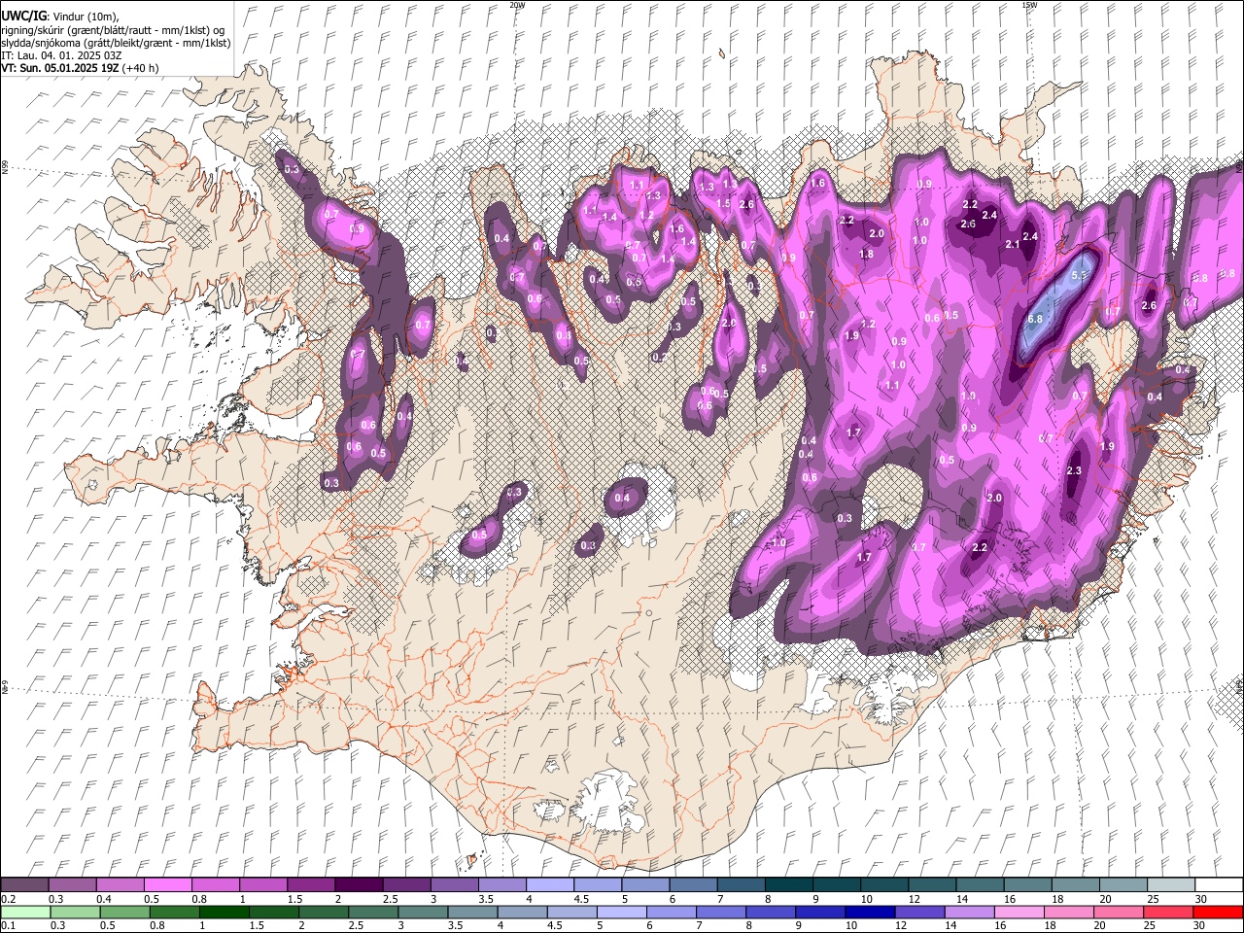Click the 1.8 value on the map
The height and width of the screenshot is (933, 1244).
(866, 254)
